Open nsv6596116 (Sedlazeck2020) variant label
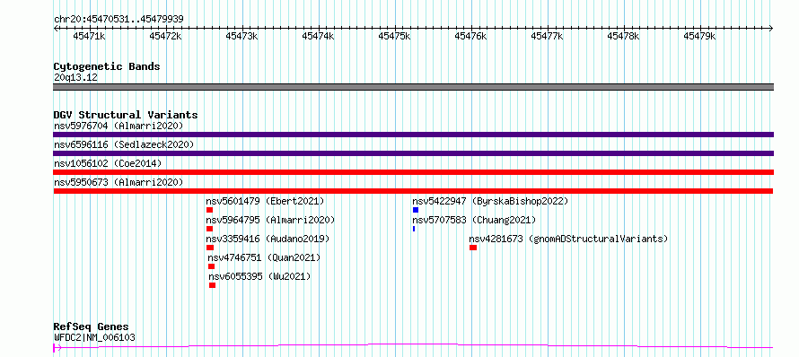Screen dimensions: 799x357 (124, 144)
